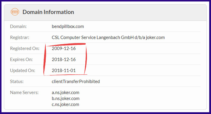
Task: Click the orange www globe icon
Action: [x=15, y=12]
